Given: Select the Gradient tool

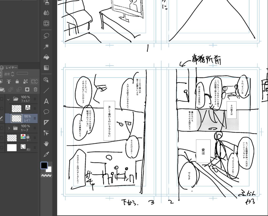Looking at the screenshot, I should 46,68.
